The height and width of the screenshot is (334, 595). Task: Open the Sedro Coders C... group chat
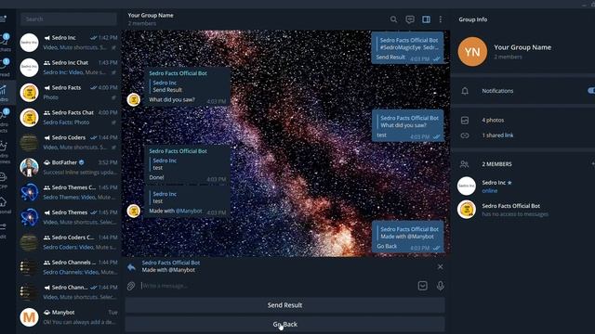[x=69, y=242]
